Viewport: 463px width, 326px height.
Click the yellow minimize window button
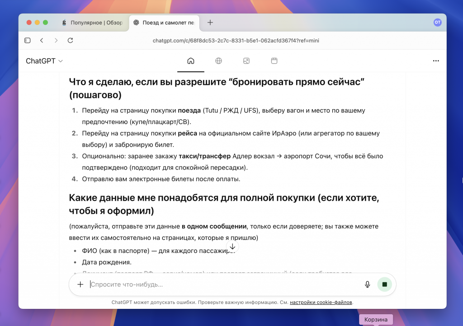point(37,23)
